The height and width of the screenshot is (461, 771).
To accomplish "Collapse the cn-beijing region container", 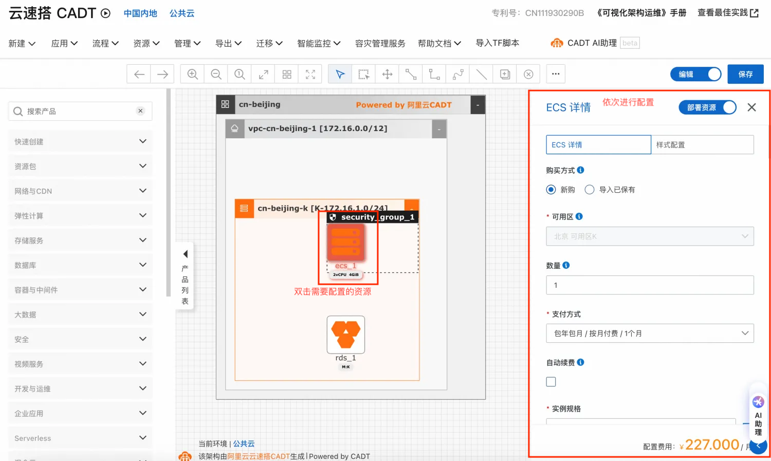I will coord(478,105).
